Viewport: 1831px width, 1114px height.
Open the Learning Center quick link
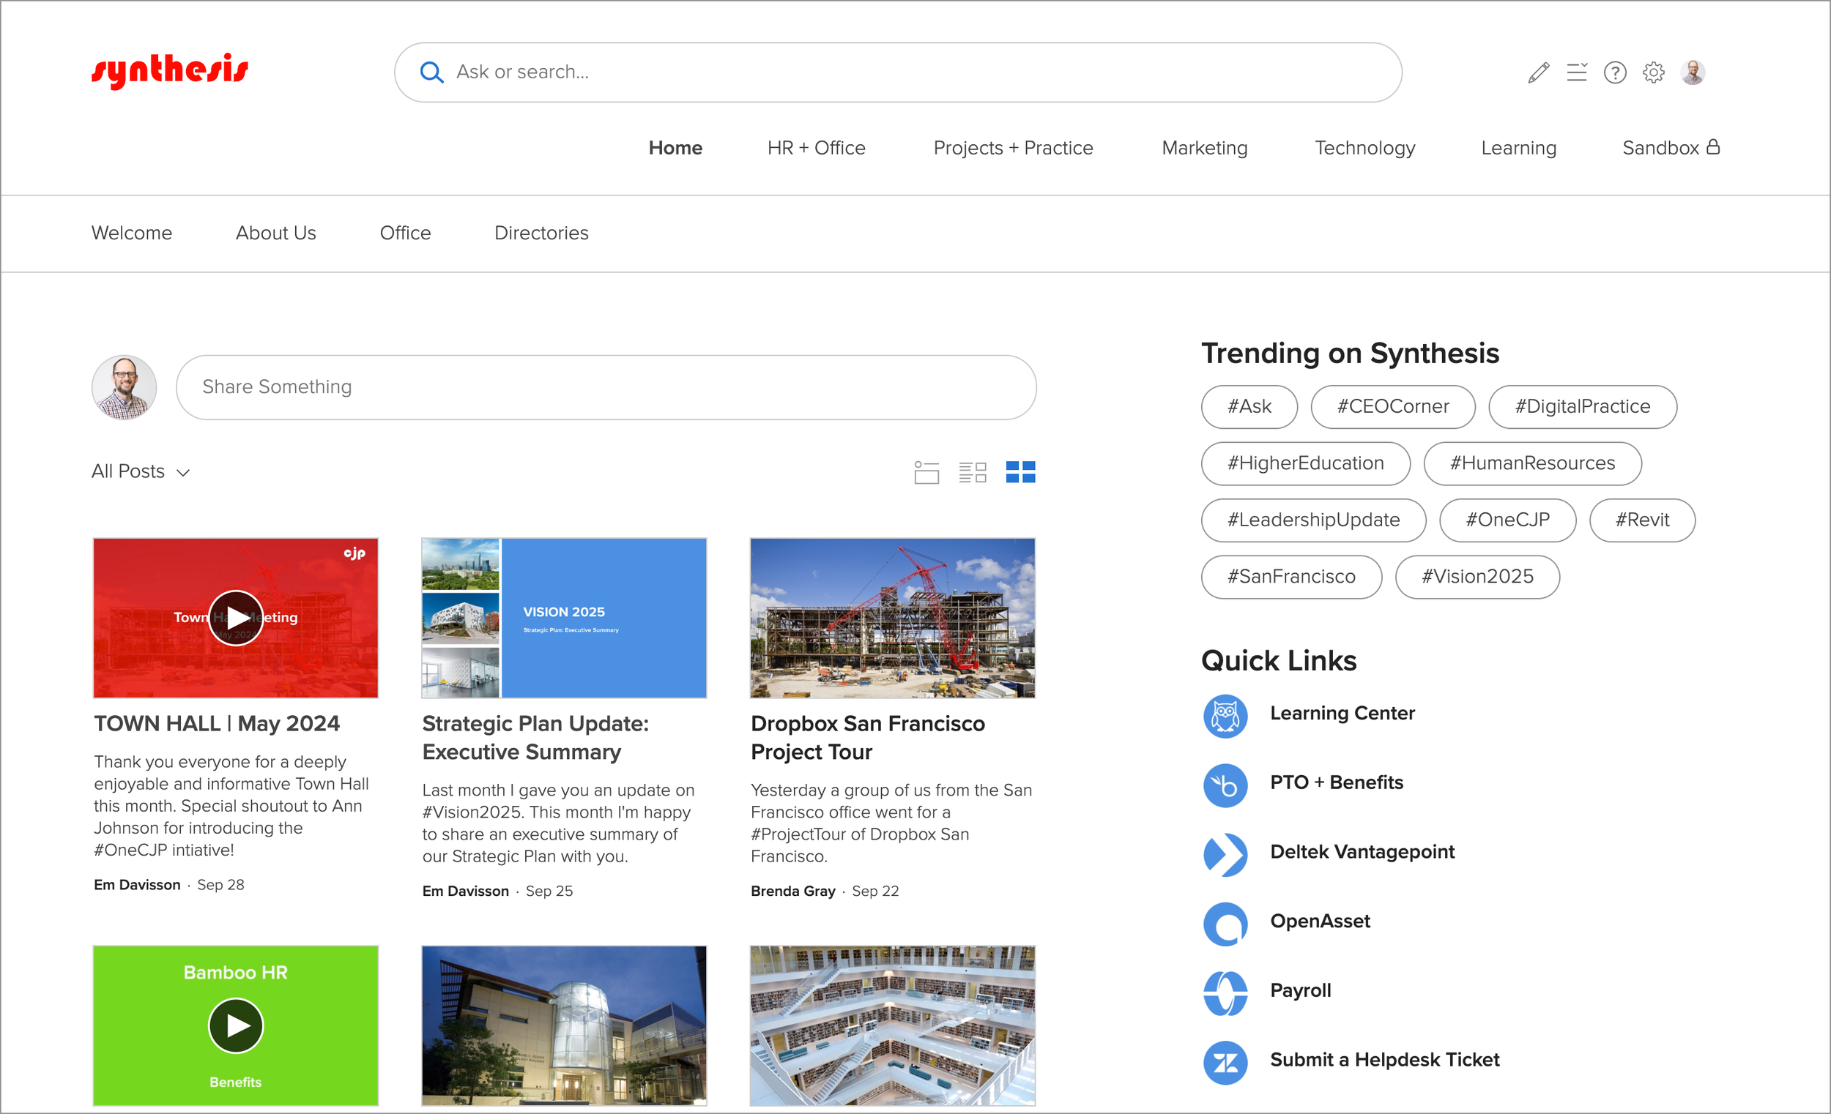(x=1342, y=713)
